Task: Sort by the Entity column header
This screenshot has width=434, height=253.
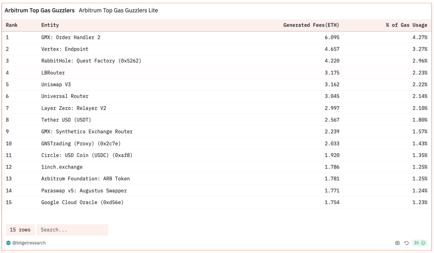Action: coord(50,25)
